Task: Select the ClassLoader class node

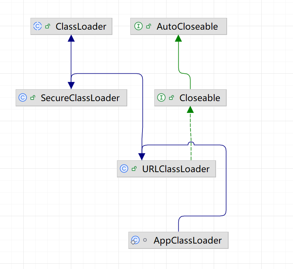Action: tap(71, 27)
